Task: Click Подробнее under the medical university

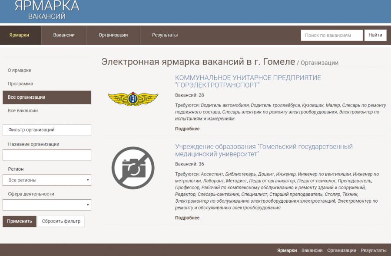Action: pos(187,218)
